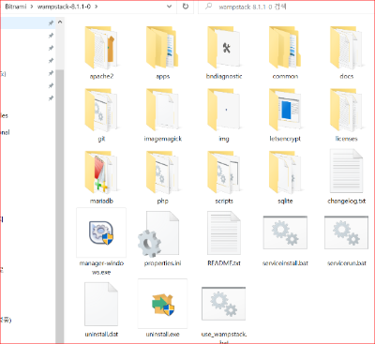Select the imagemagick folder

[162, 115]
